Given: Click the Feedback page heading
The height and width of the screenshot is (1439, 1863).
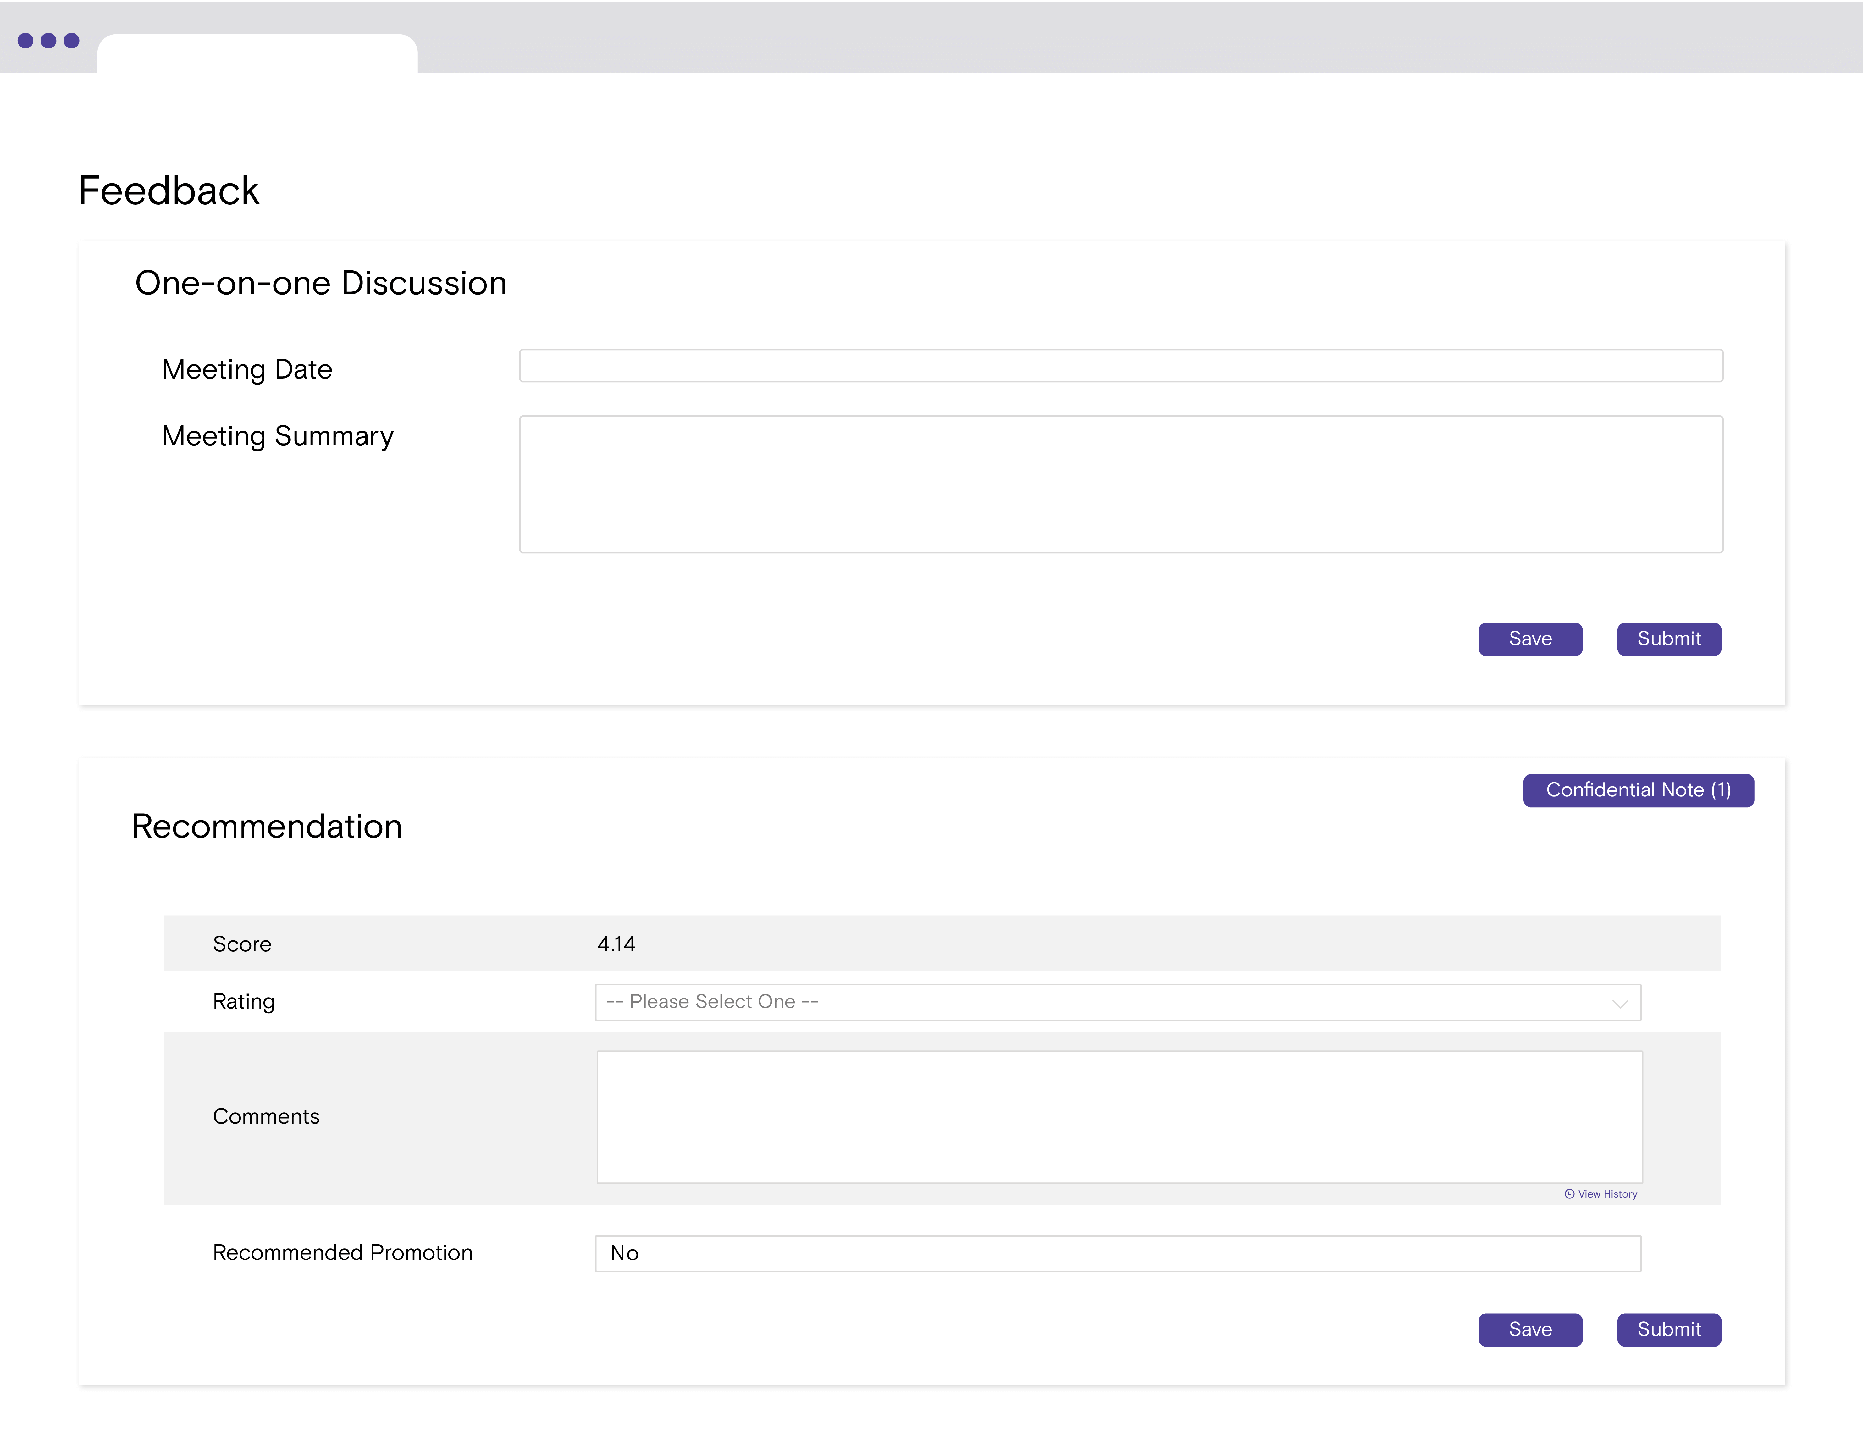Looking at the screenshot, I should (169, 190).
